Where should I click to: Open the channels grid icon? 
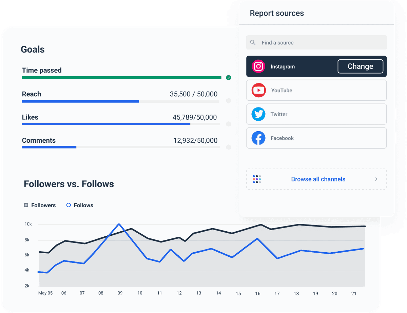pos(257,179)
